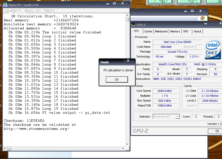Maximize the background window behind CPU-Z

[x=192, y=11]
